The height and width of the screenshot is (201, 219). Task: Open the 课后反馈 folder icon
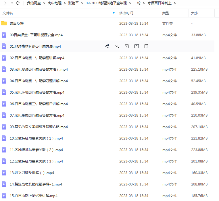click(x=4, y=23)
